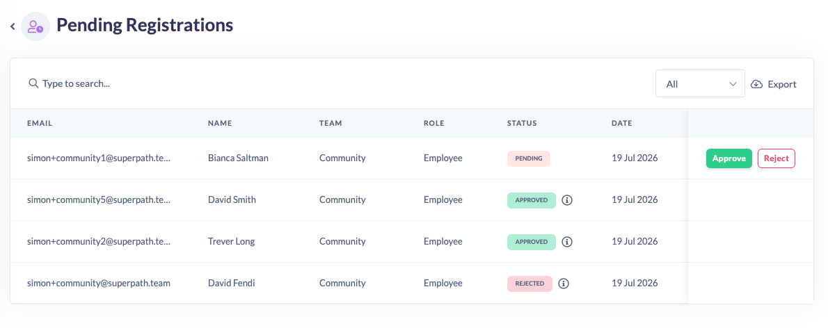Click the Export cloud download icon
Screen dimensions: 828x328
[x=757, y=84]
